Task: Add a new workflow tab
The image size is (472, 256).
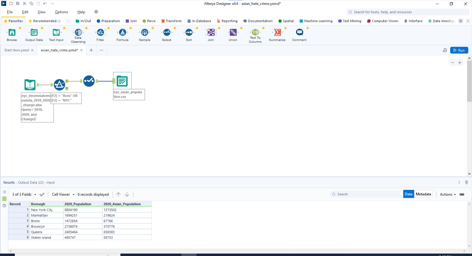Action: pos(91,50)
